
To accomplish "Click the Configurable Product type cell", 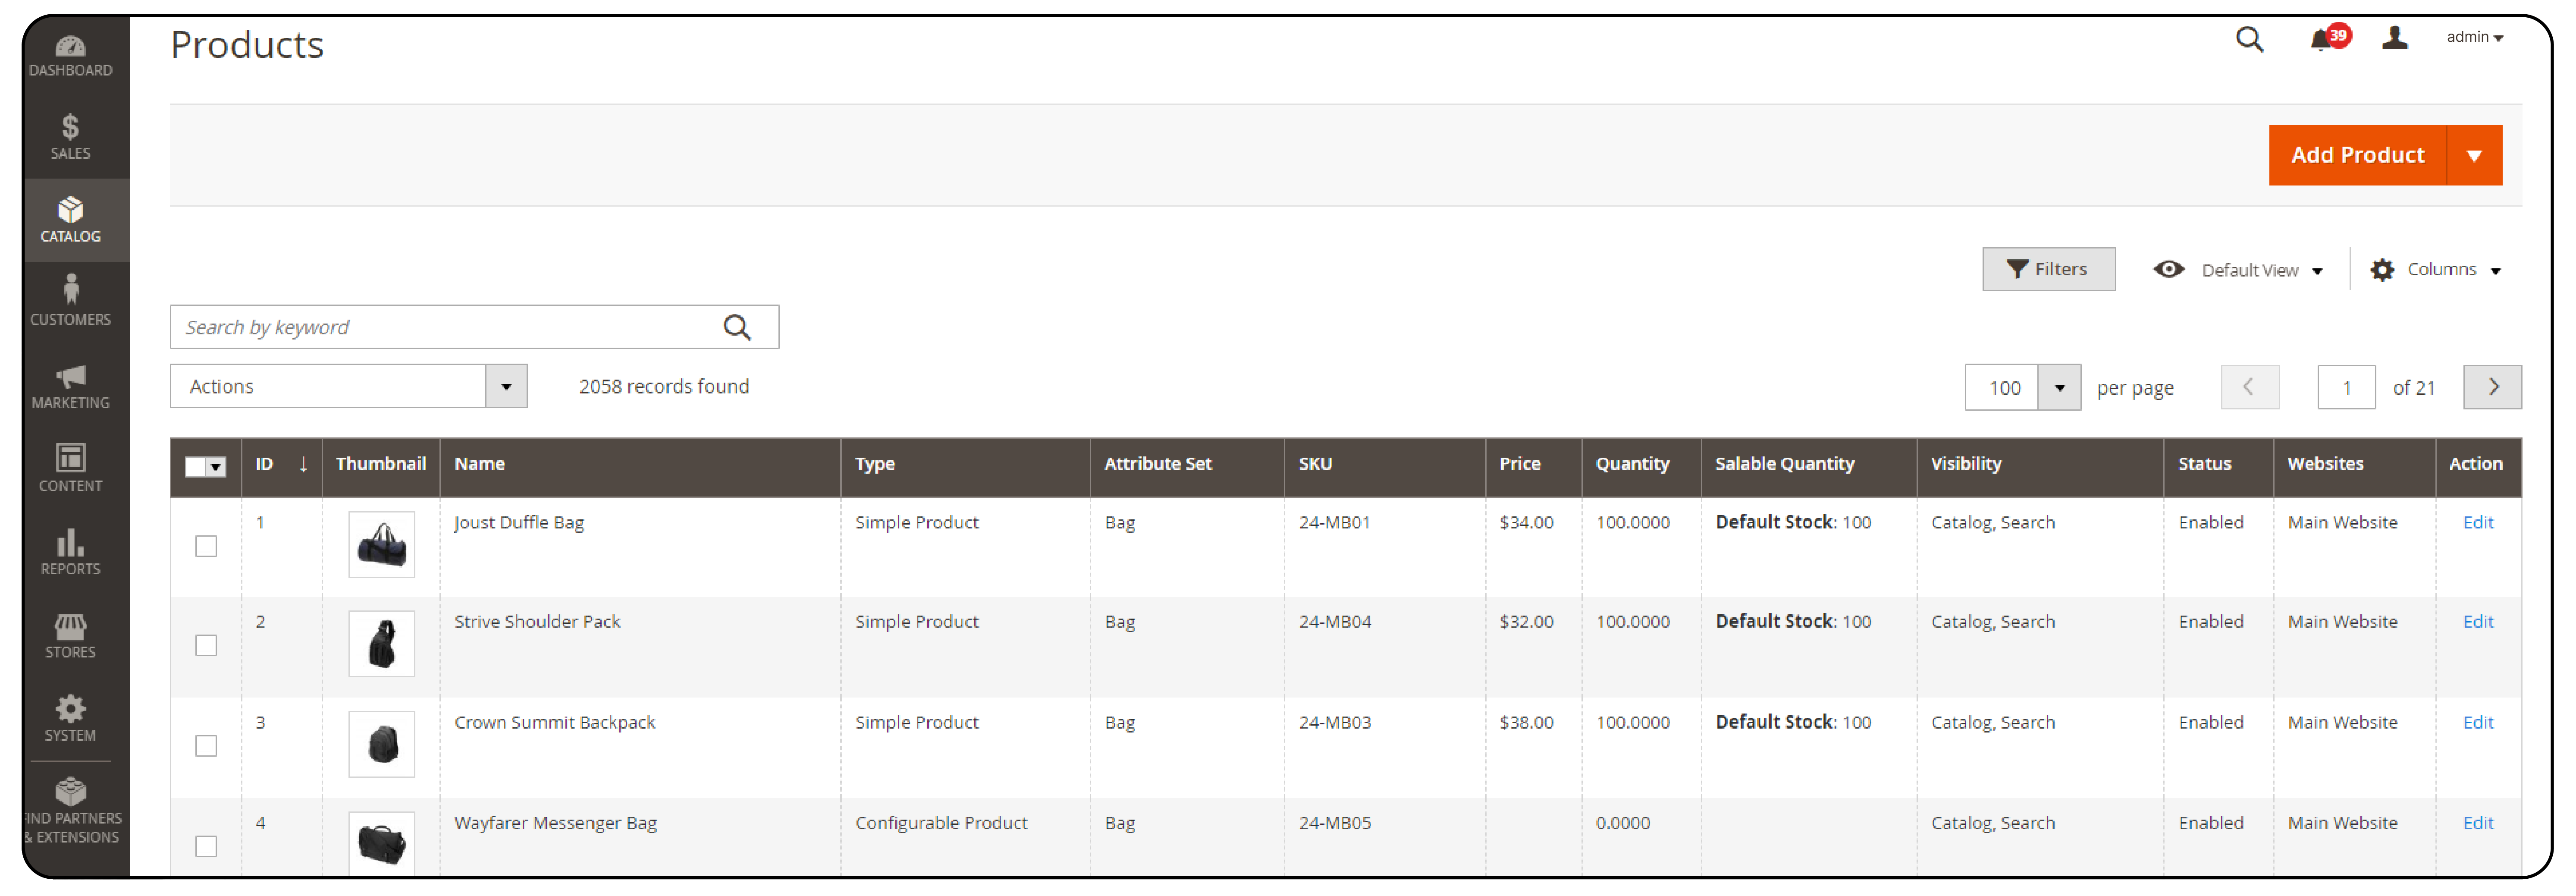I will [941, 823].
